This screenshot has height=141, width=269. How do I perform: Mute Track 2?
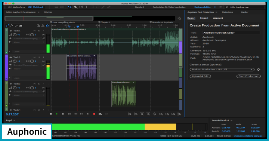[34, 57]
